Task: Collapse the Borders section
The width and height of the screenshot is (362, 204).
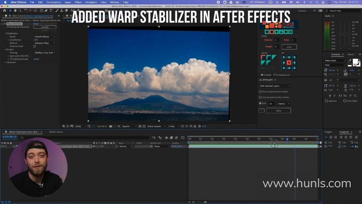Action: click(5, 49)
